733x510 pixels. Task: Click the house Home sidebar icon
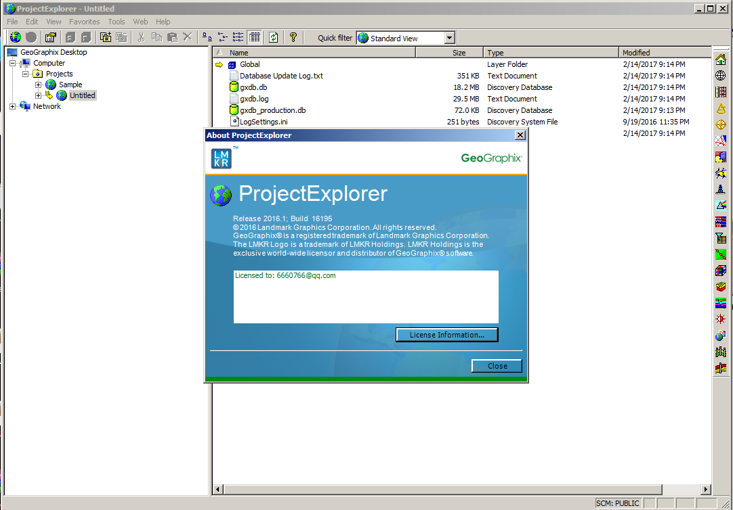(x=721, y=60)
